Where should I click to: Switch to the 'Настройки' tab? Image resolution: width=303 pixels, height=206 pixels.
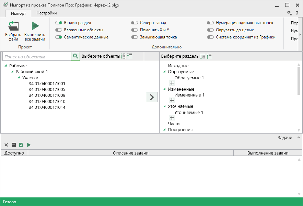pyautogui.click(x=47, y=13)
